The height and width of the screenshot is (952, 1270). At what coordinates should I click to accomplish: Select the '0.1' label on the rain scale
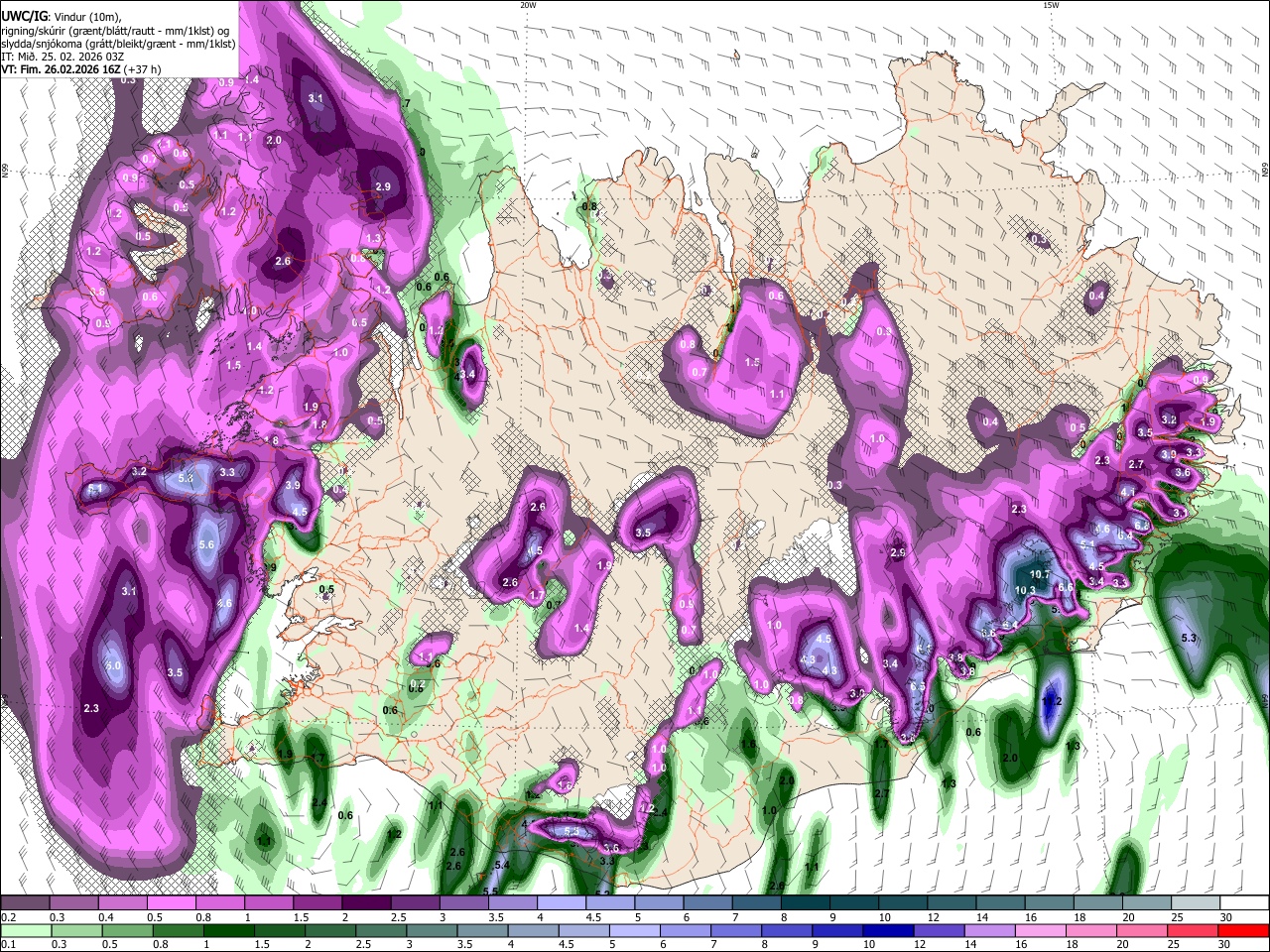pos(9,944)
